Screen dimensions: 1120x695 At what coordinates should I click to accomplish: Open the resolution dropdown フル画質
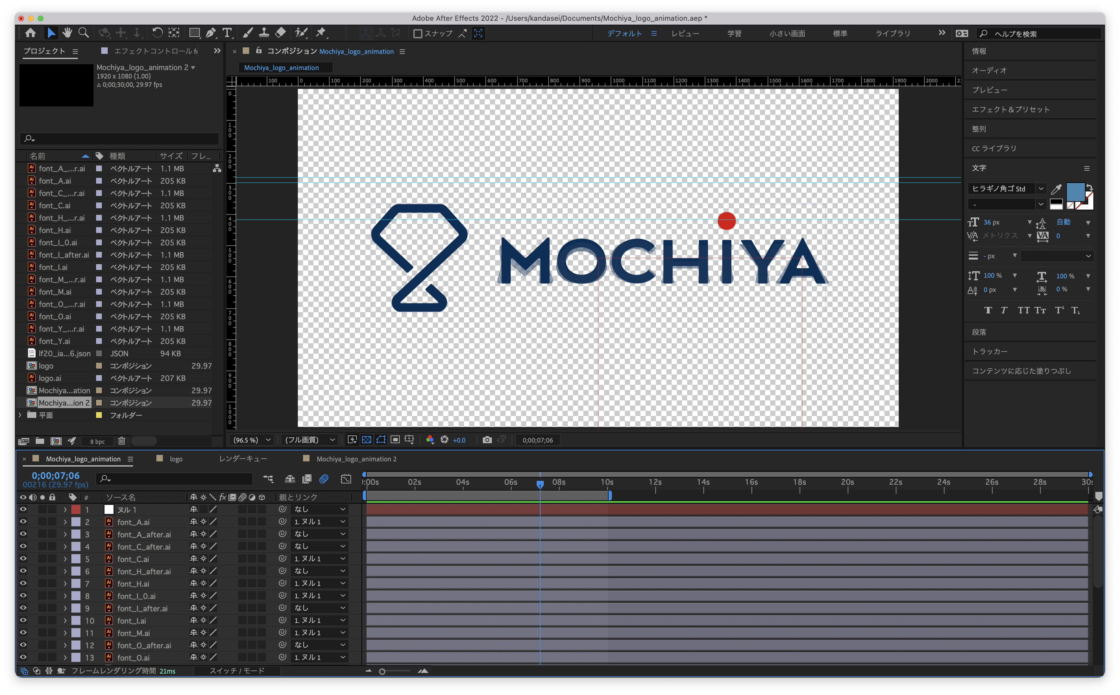pyautogui.click(x=310, y=440)
